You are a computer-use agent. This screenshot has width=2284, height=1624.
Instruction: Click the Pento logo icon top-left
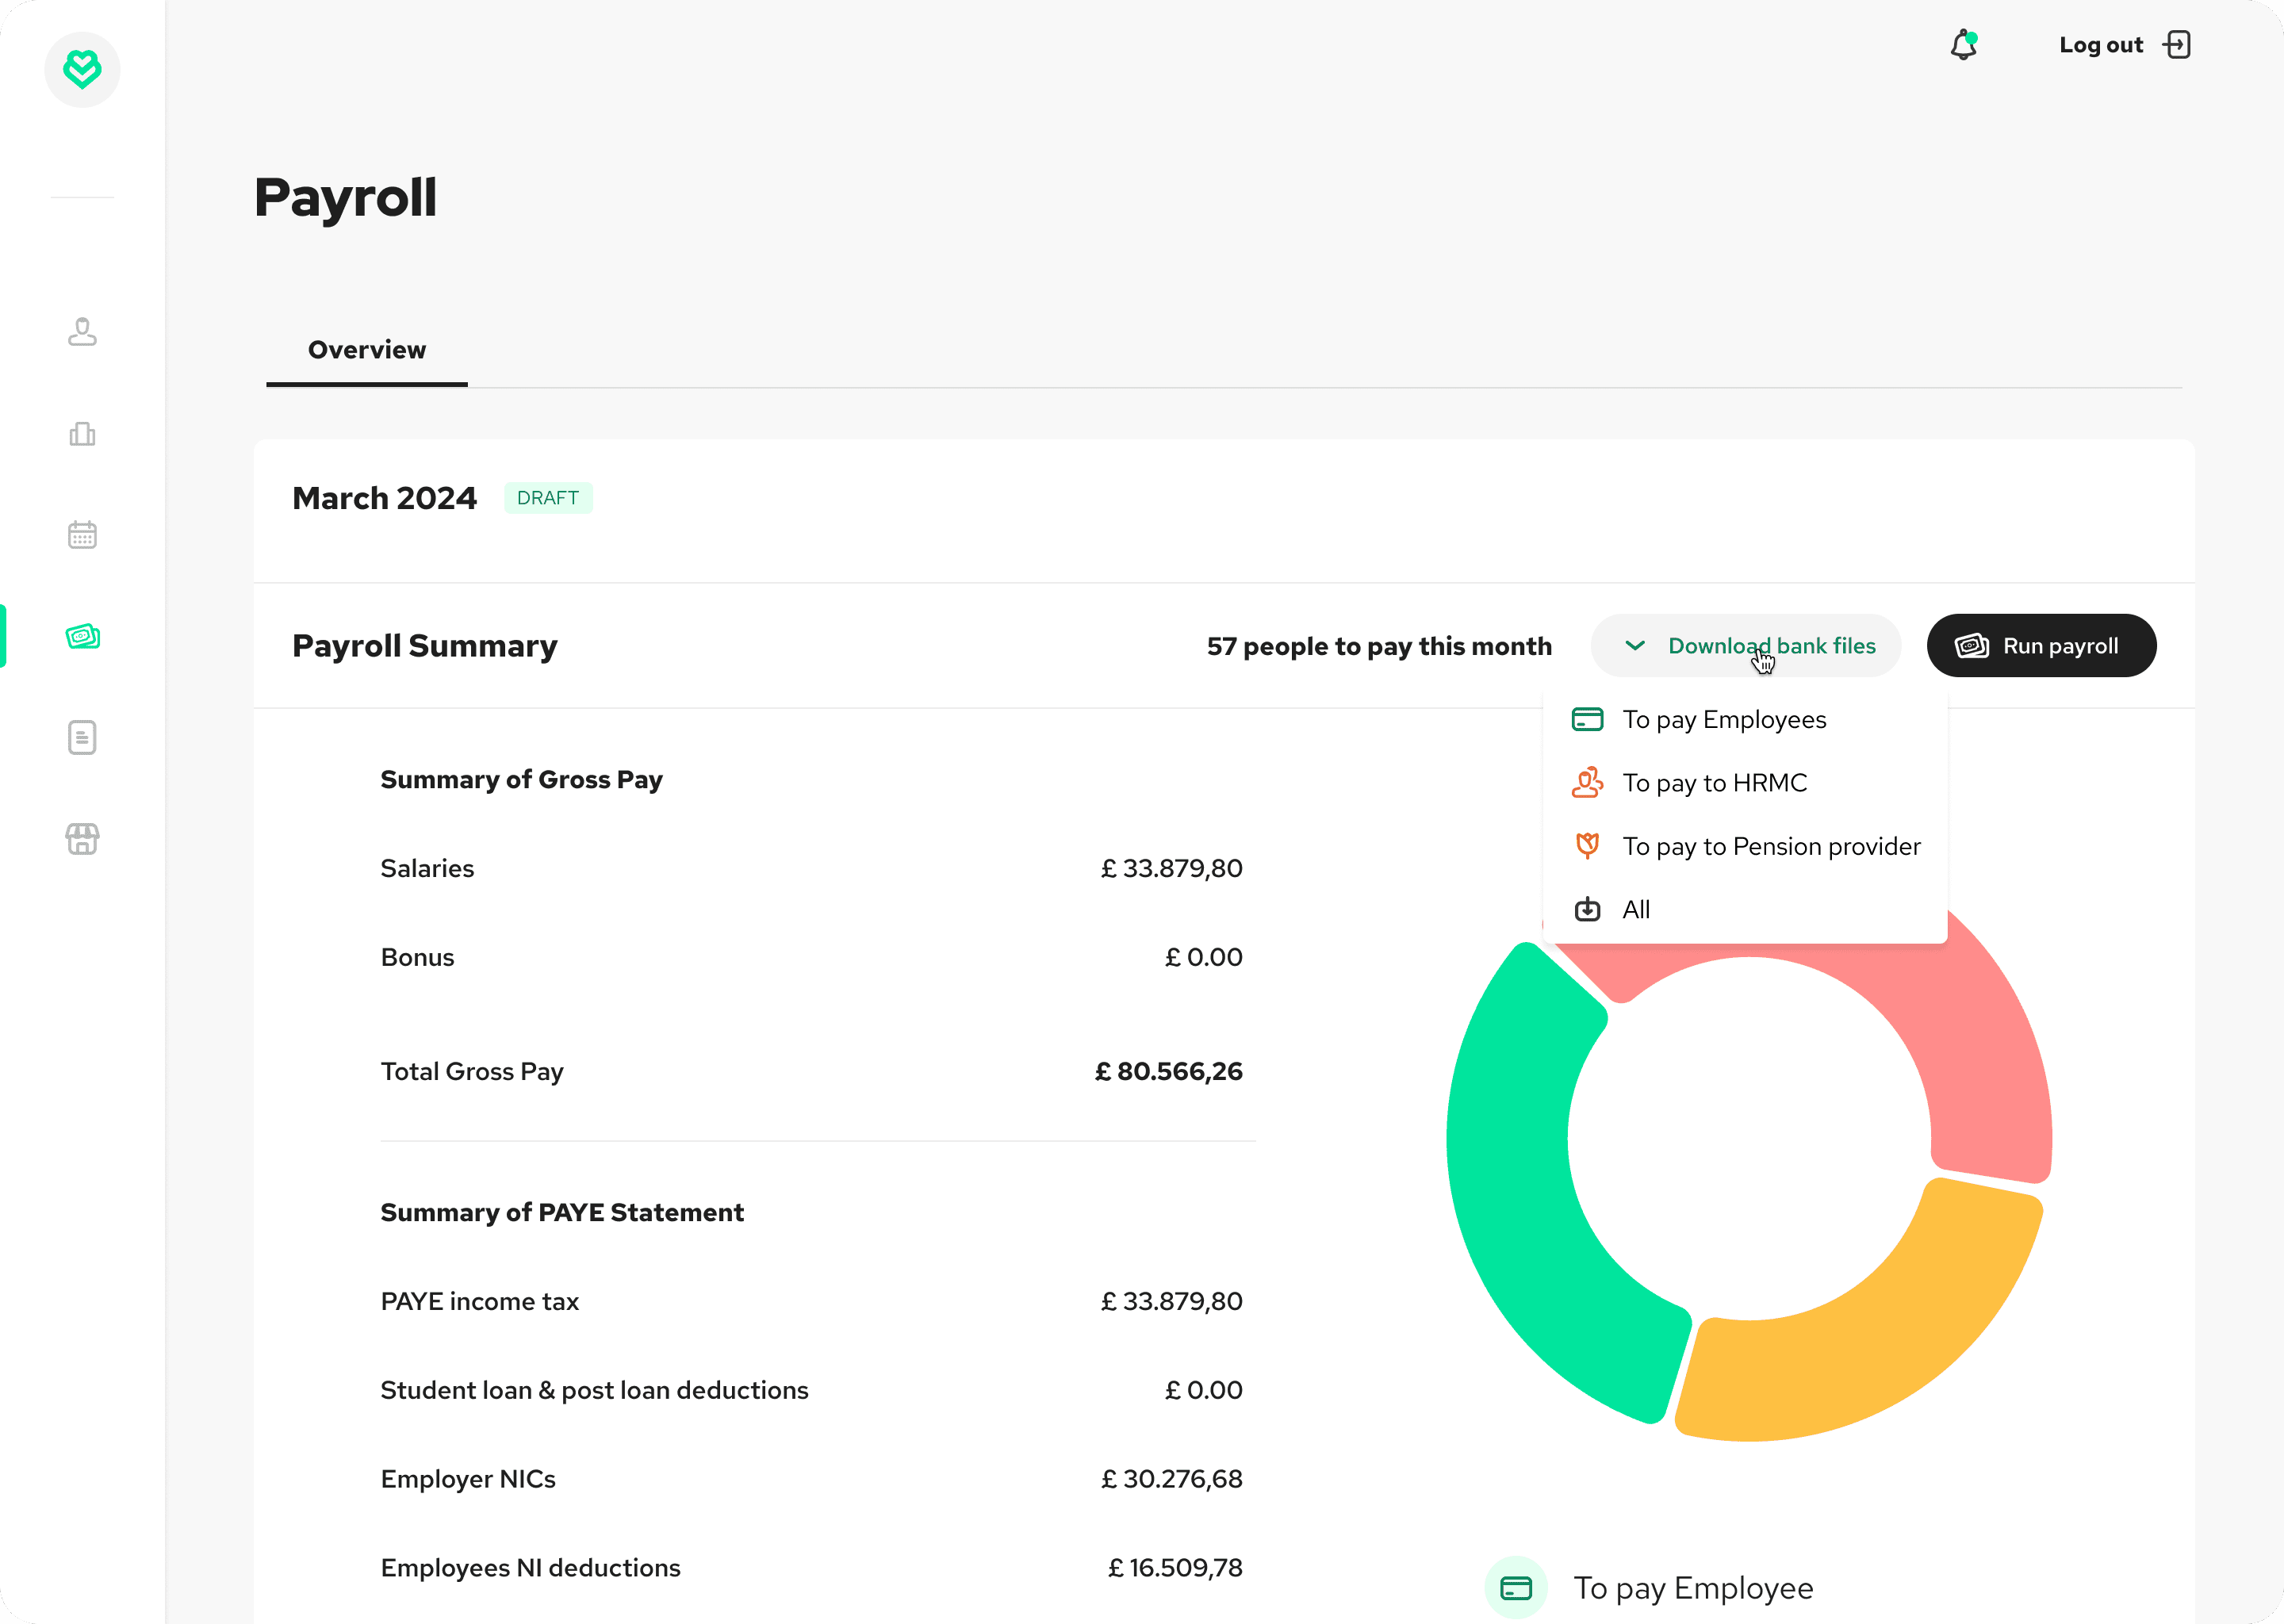82,68
